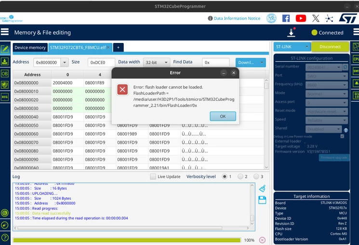359x245 pixels.
Task: Expand the ST-LINK interface dropdown
Action: (x=292, y=47)
